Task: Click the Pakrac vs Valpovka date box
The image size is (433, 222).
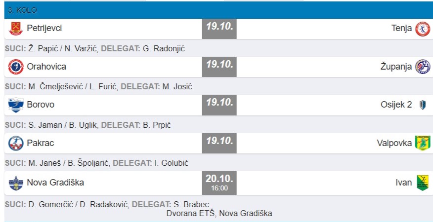Action: click(219, 143)
